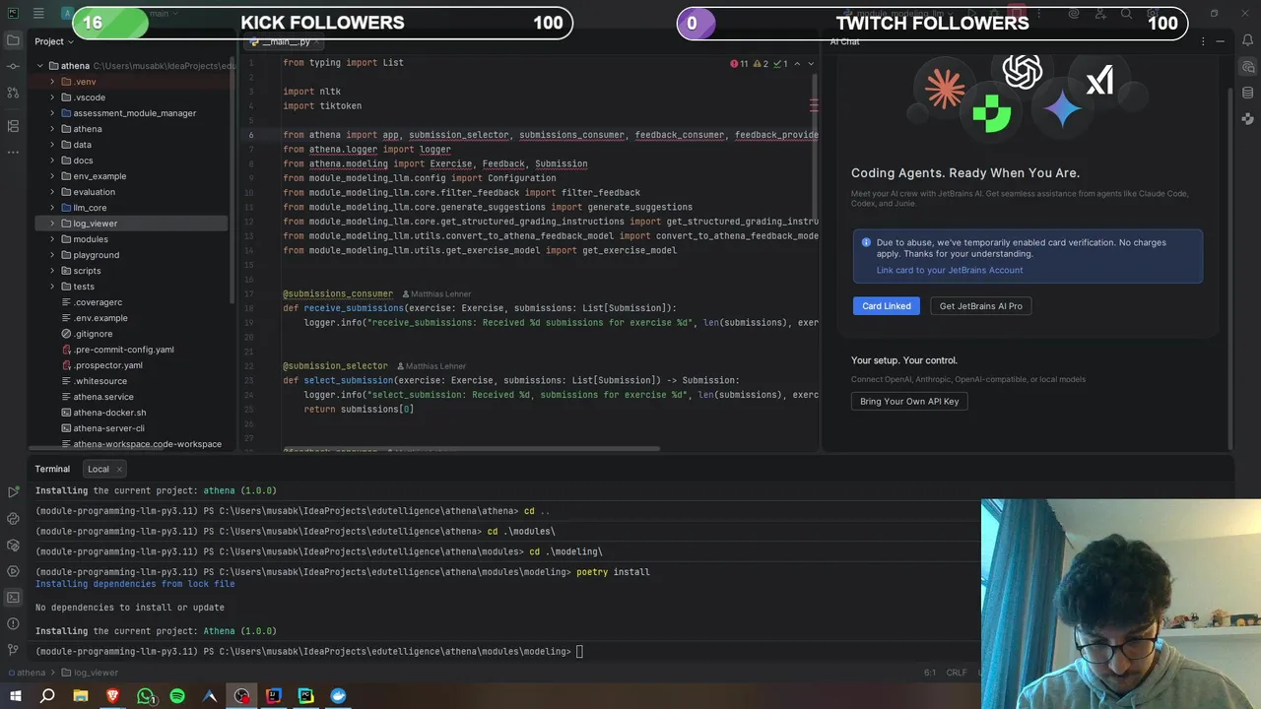
Task: Click Get JetBrains AI Pro button
Action: [x=980, y=306]
